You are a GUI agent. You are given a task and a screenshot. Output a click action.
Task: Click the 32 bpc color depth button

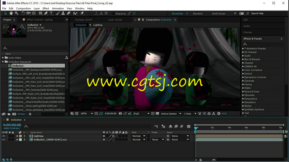21,114
